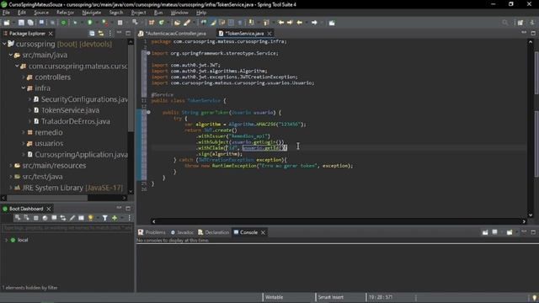
Task: Expand the remedio package
Action: click(24, 132)
